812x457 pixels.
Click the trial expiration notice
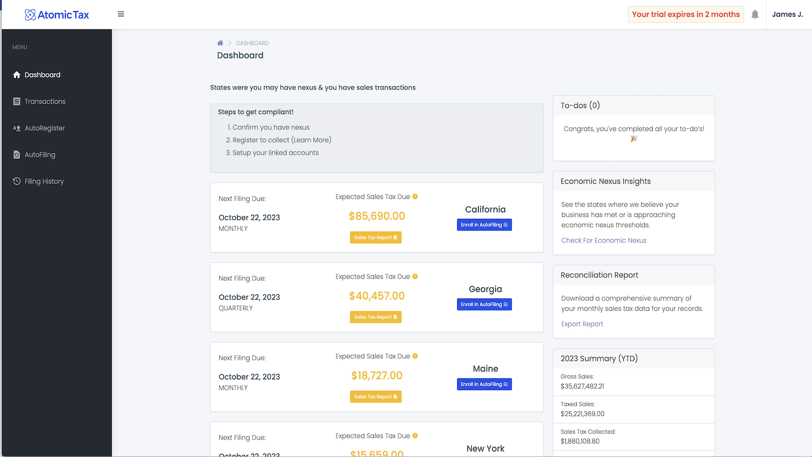[686, 14]
